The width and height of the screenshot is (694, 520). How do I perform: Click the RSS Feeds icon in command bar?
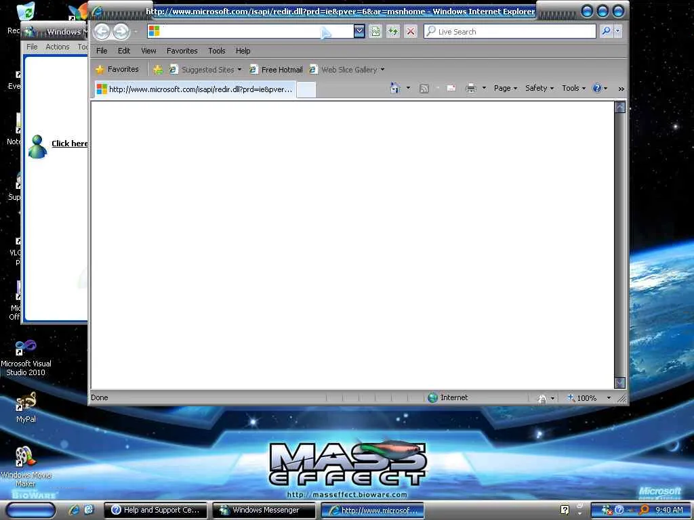(424, 89)
